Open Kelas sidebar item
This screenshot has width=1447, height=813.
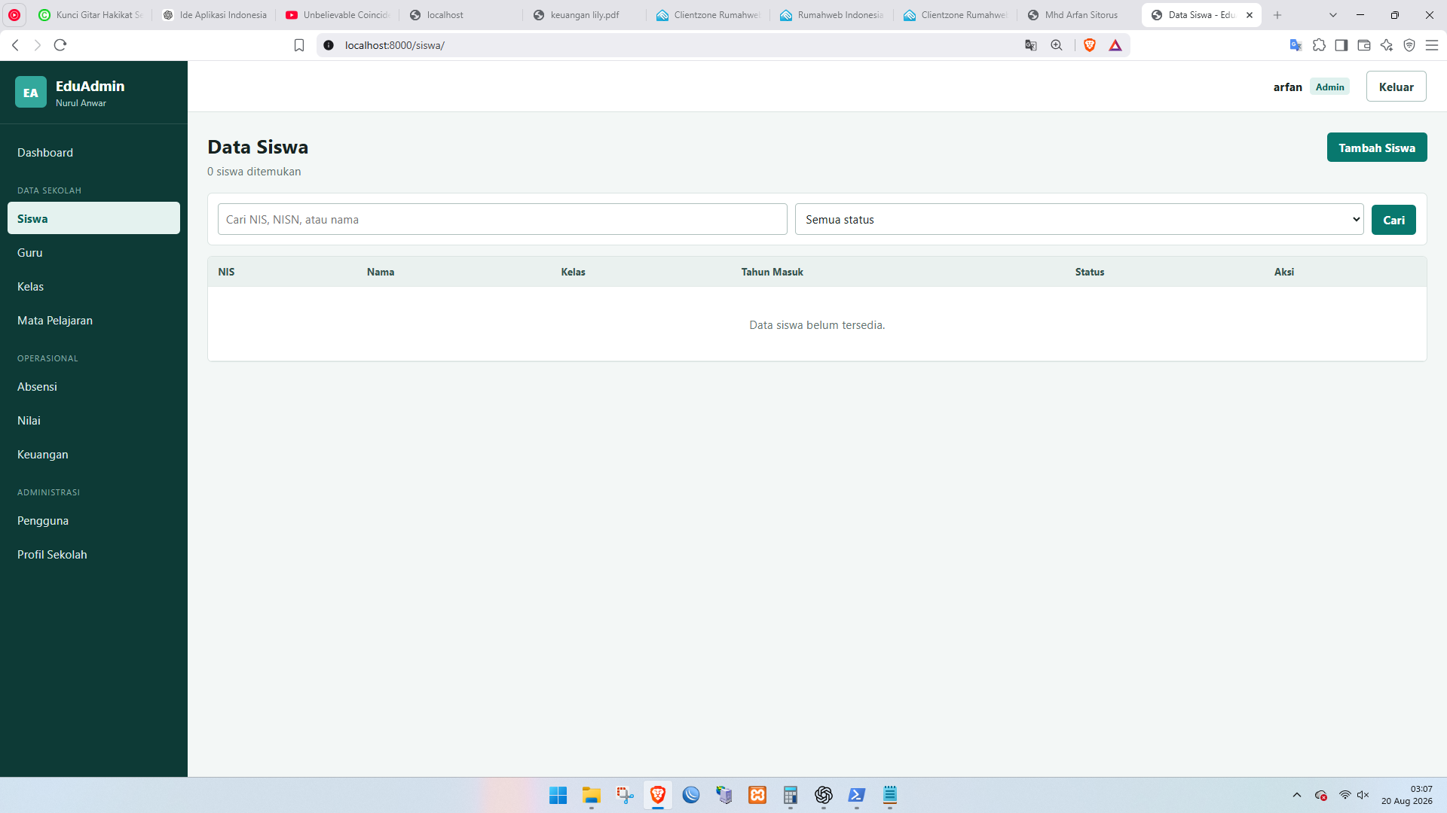tap(93, 287)
